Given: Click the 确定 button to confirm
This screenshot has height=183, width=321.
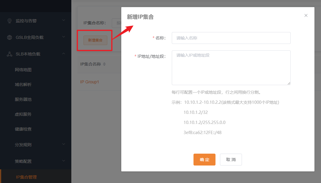Looking at the screenshot, I should (204, 160).
